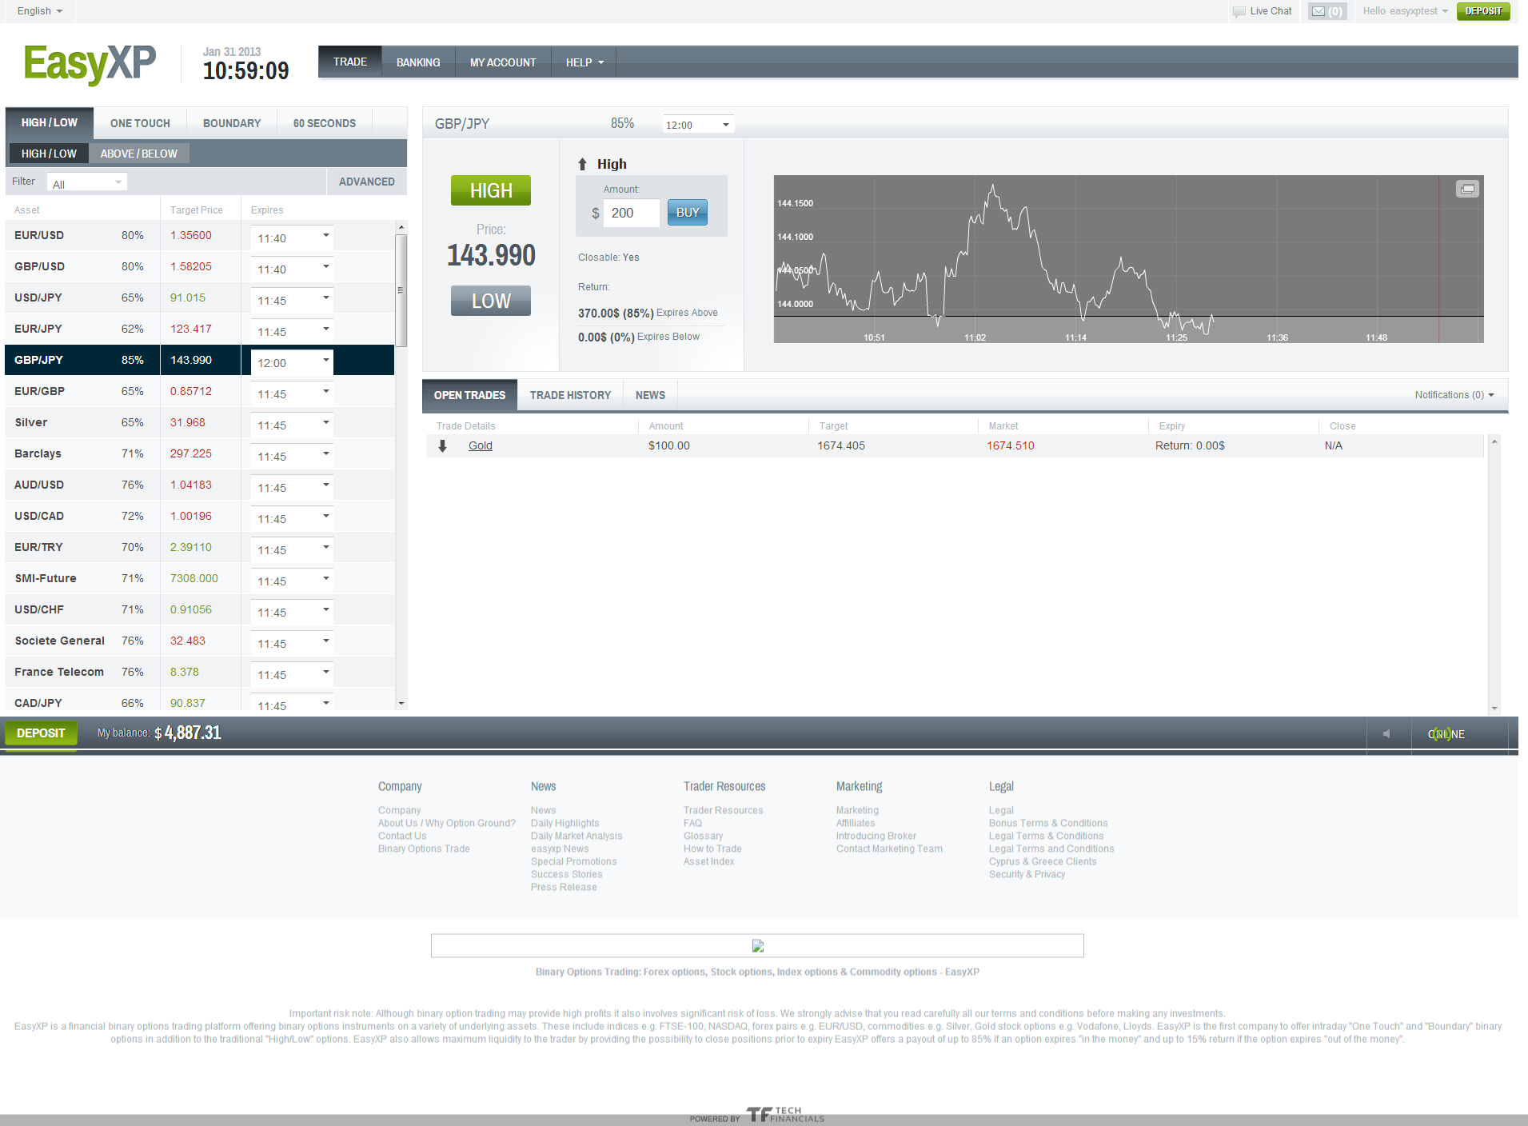Click the Tech Financials footer logo
This screenshot has height=1126, width=1528.
tap(784, 1115)
